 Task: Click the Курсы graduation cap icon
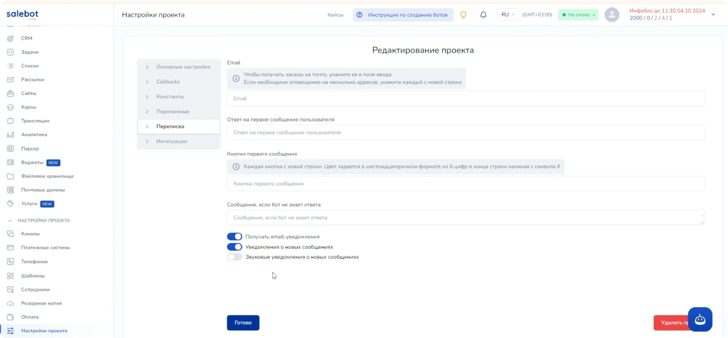(x=10, y=107)
